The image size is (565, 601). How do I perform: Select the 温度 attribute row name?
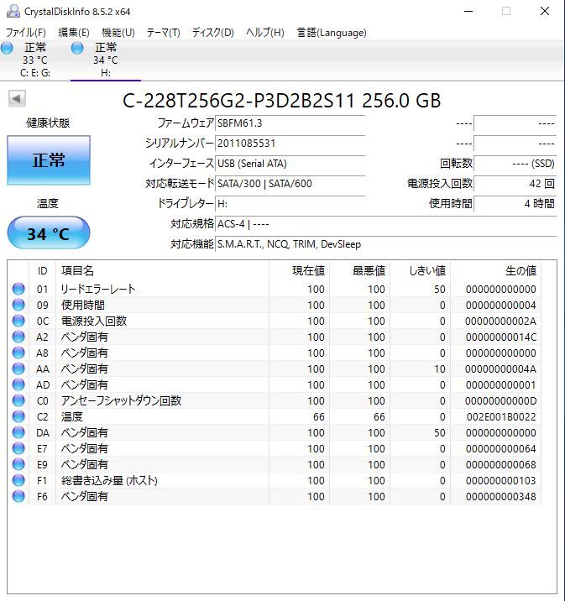tap(71, 416)
